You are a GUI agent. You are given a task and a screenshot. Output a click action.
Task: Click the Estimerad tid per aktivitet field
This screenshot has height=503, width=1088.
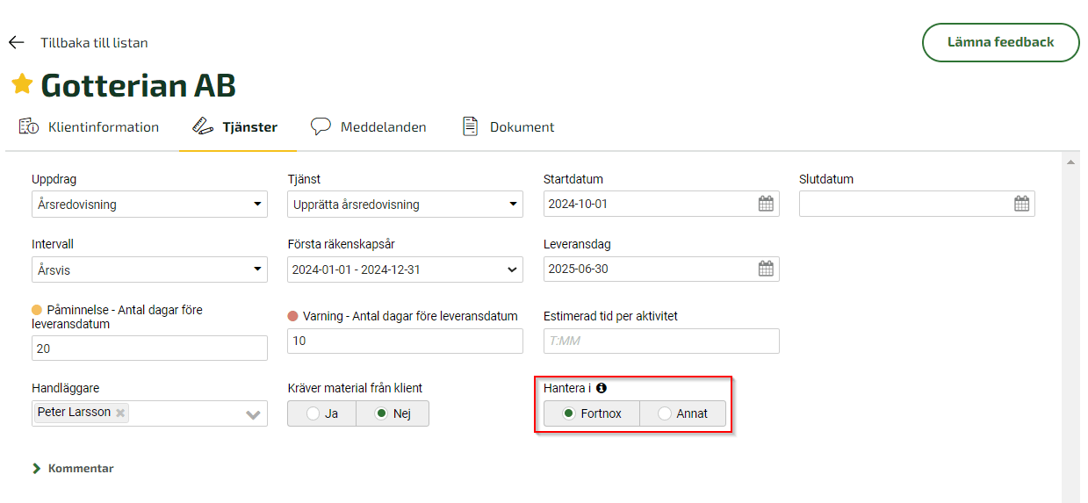[x=661, y=341]
